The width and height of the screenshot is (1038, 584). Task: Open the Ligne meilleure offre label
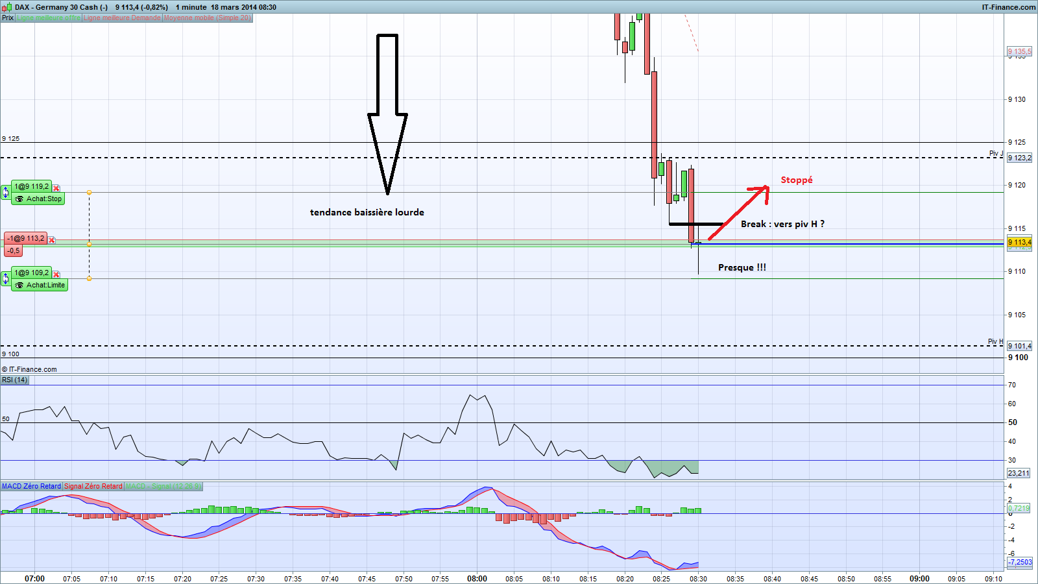tap(49, 18)
